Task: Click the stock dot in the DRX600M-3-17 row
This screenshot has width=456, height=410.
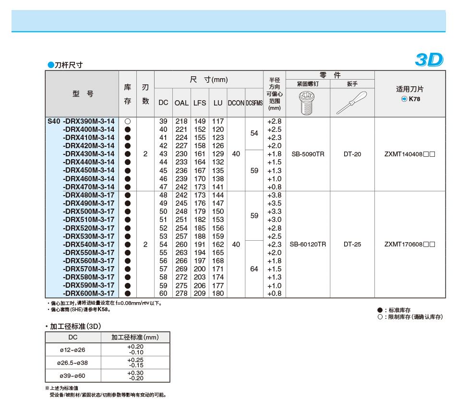Action: pos(127,293)
